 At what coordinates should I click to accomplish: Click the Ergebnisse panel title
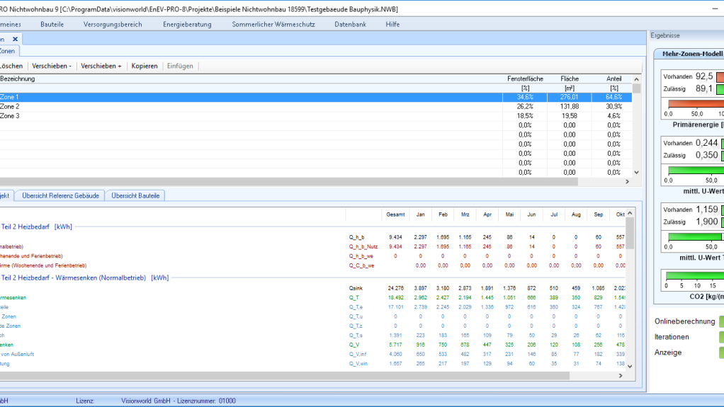pyautogui.click(x=665, y=35)
